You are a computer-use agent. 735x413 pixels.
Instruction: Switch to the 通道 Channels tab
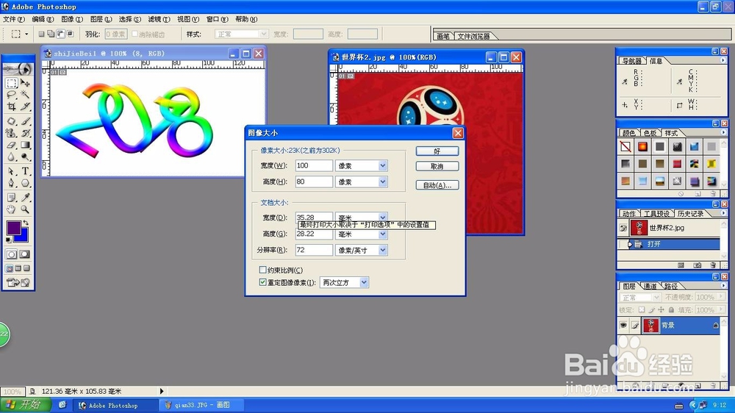click(x=650, y=286)
